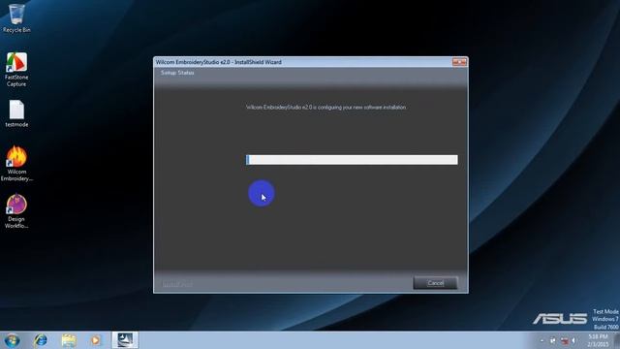620x349 pixels.
Task: Click the setup progress bar
Action: tap(352, 159)
